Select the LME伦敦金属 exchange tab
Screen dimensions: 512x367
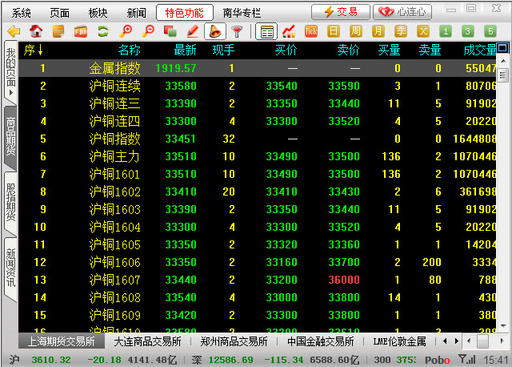tap(399, 341)
